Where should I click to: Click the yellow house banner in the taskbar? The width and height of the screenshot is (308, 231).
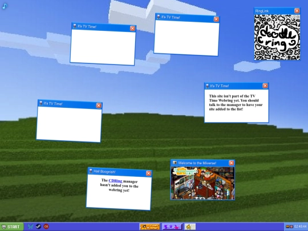190,226
